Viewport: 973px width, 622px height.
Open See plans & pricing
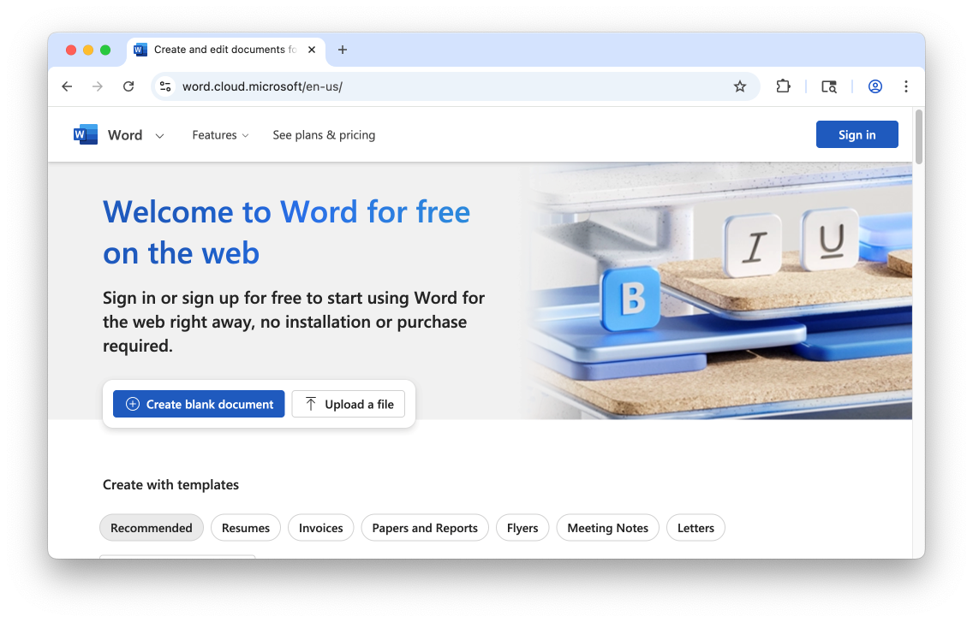[x=324, y=135]
